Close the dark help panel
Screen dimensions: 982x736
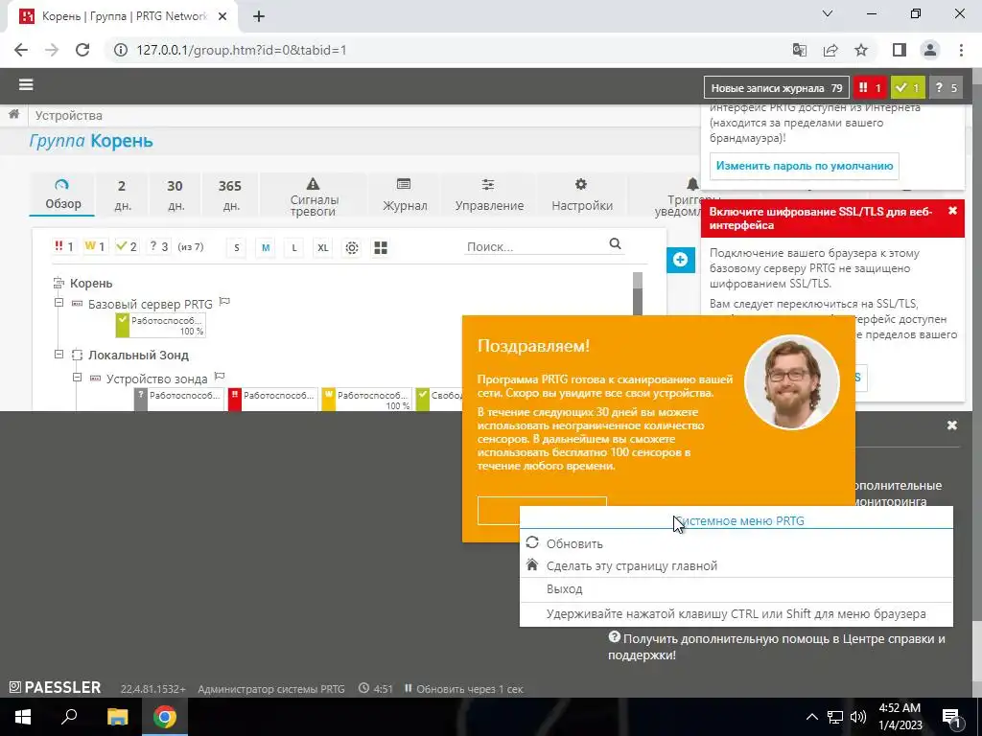[x=952, y=425]
